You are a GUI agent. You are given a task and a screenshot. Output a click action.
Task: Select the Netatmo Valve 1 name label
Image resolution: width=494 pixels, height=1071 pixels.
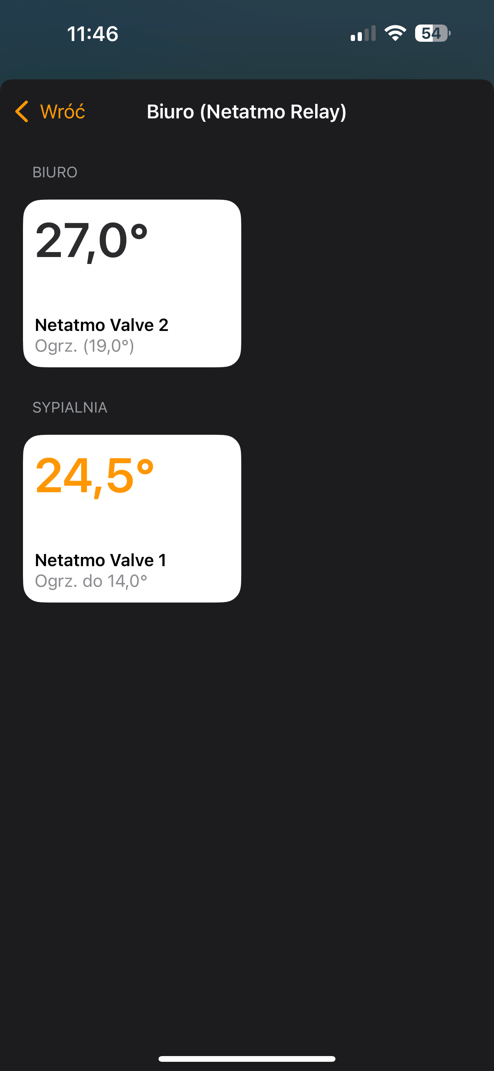pyautogui.click(x=101, y=560)
